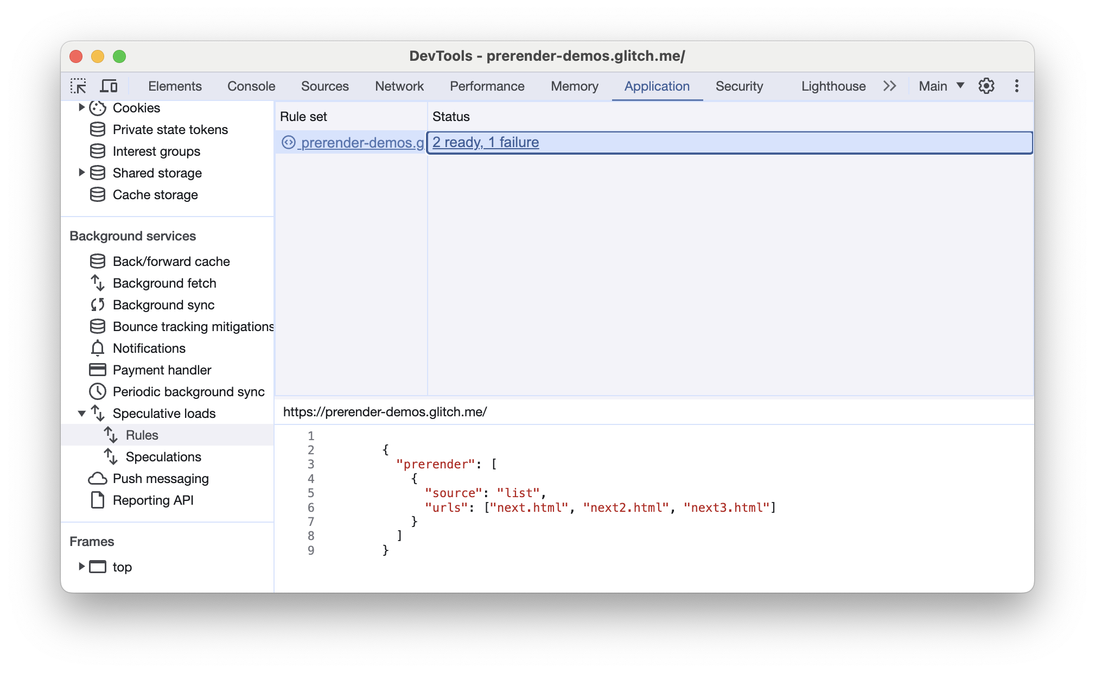Select the Application tab
Viewport: 1095px width, 673px height.
(x=657, y=85)
